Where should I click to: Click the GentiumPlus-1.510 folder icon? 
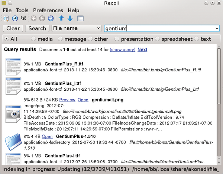pyautogui.click(x=13, y=142)
